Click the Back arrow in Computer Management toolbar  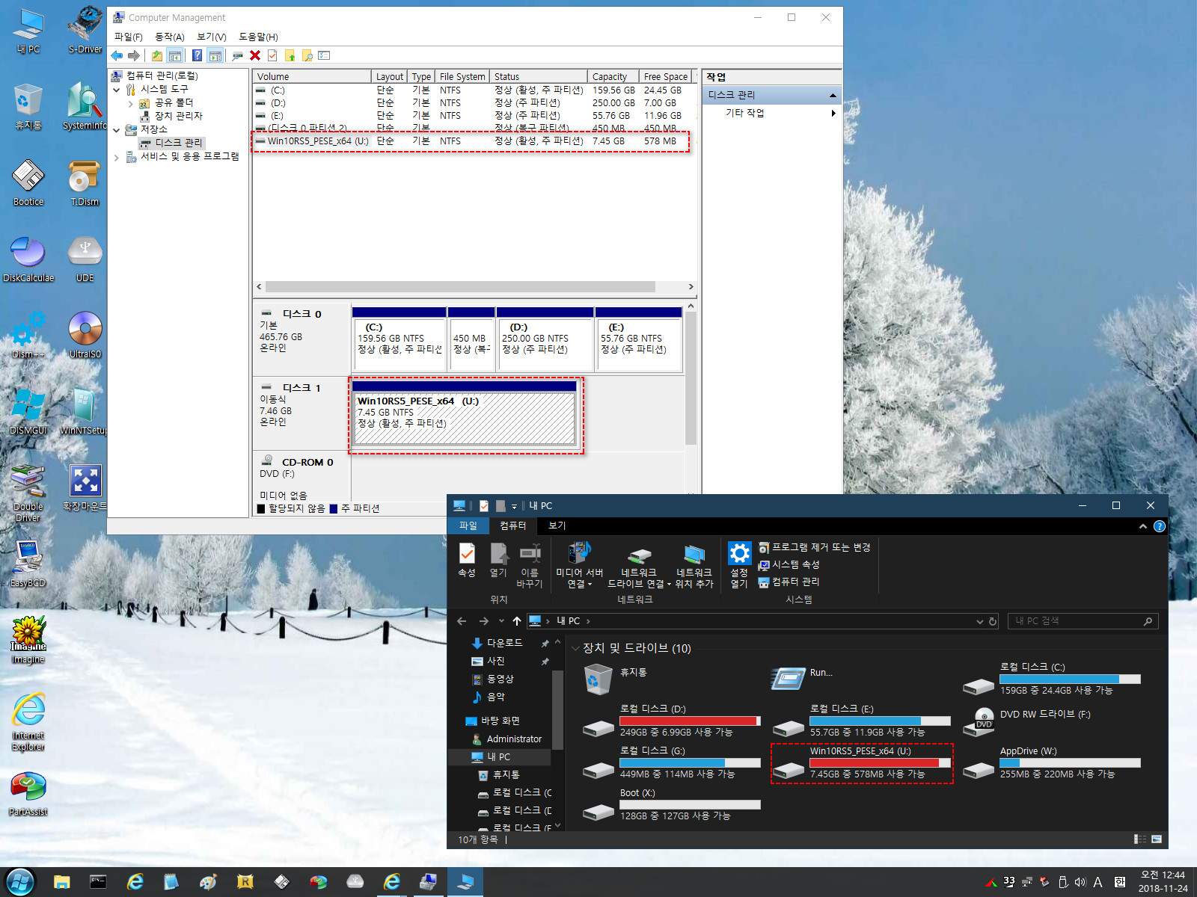point(117,55)
